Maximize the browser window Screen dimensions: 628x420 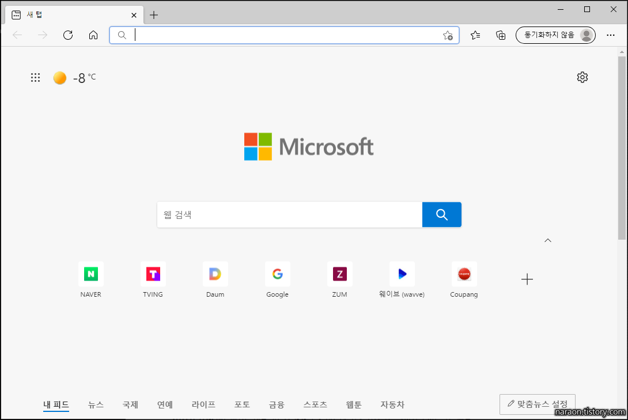tap(587, 9)
